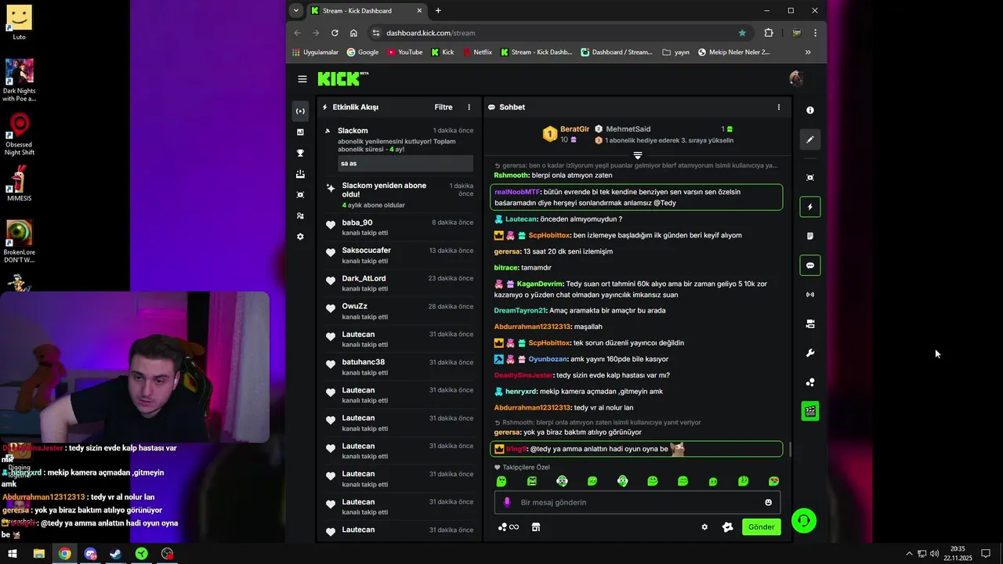The image size is (1003, 564).
Task: Toggle the bookmark star in address bar
Action: [742, 33]
